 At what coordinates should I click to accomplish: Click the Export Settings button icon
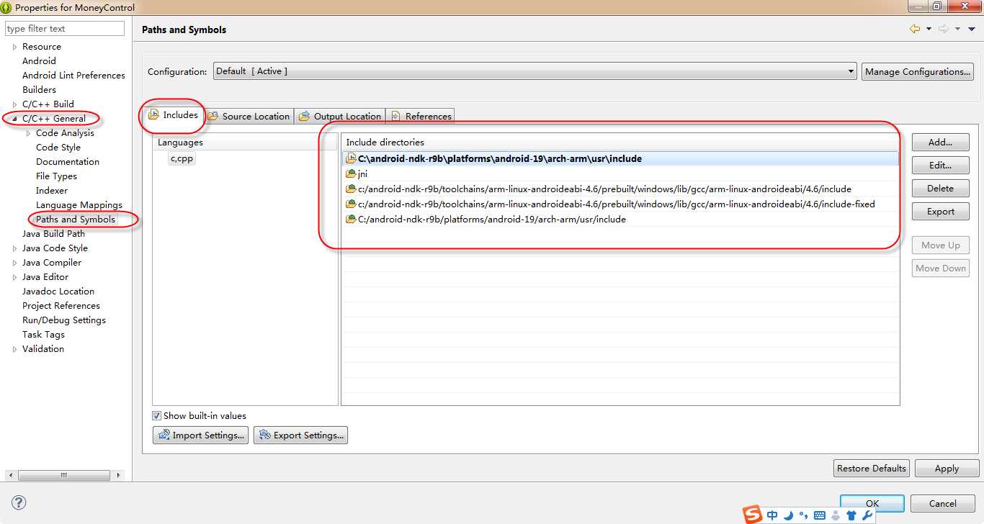point(264,435)
